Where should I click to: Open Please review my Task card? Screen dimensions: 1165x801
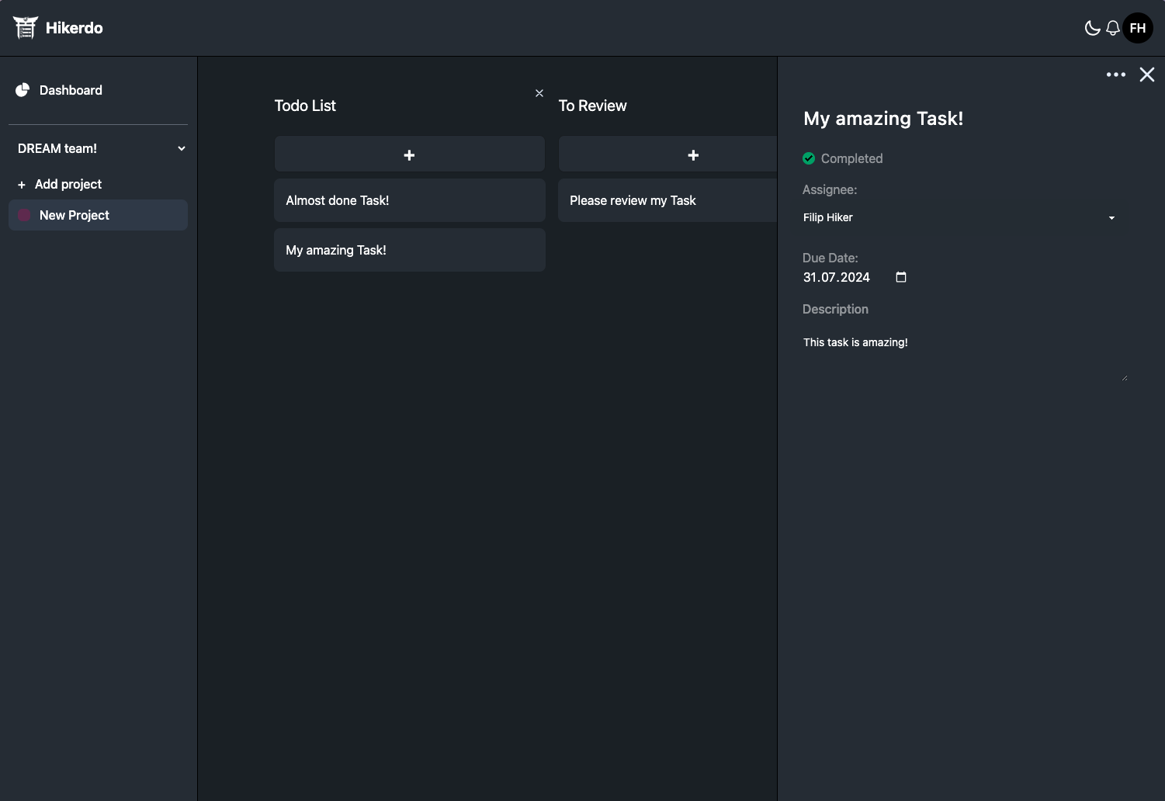[667, 200]
